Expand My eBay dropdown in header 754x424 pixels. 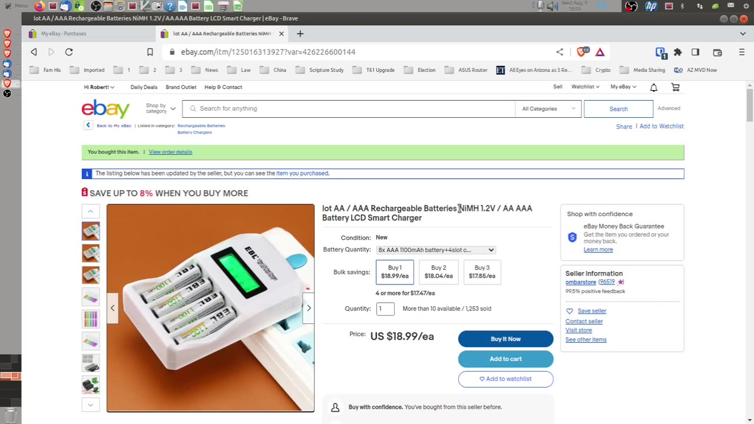[624, 87]
